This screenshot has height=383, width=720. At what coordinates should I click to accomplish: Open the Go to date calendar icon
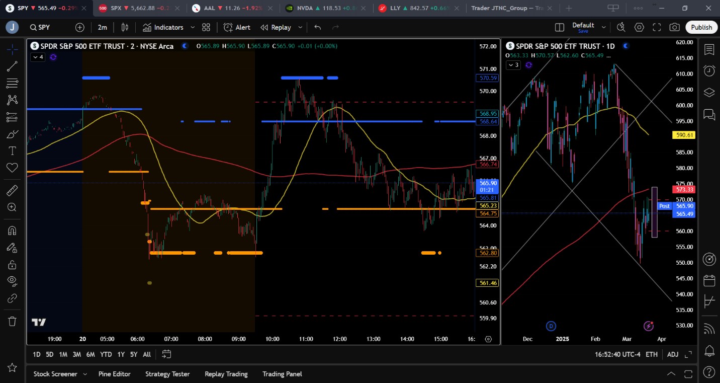point(167,354)
